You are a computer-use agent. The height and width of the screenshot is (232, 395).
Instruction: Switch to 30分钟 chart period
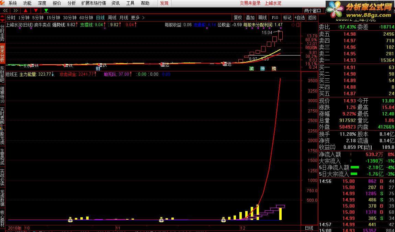point(69,18)
